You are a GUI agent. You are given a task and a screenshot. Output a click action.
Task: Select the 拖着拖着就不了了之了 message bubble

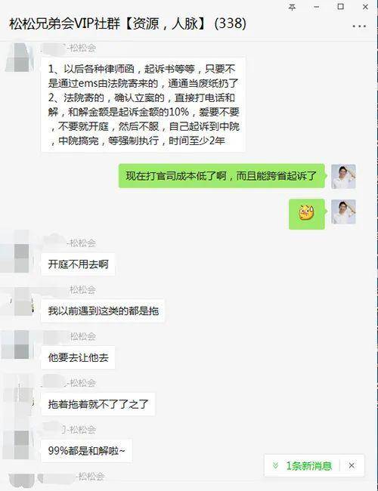pos(98,404)
